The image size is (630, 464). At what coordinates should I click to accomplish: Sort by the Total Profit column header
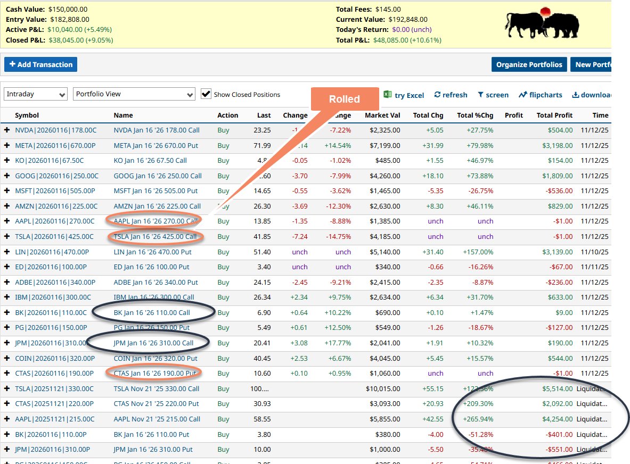pos(554,115)
